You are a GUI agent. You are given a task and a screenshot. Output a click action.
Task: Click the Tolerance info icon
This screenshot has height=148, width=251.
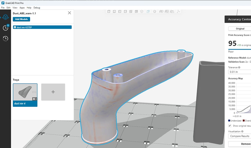pos(239,67)
